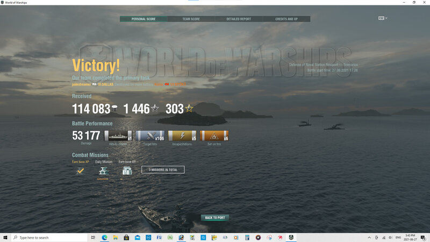Open the Mail app from the taskbar
The width and height of the screenshot is (430, 242).
click(138, 238)
